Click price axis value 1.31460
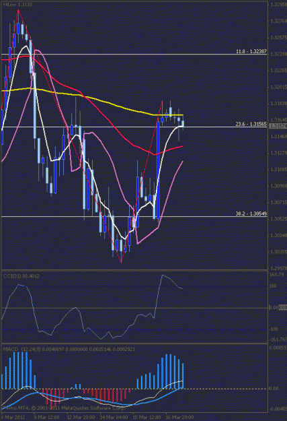The width and height of the screenshot is (287, 421). point(279,136)
